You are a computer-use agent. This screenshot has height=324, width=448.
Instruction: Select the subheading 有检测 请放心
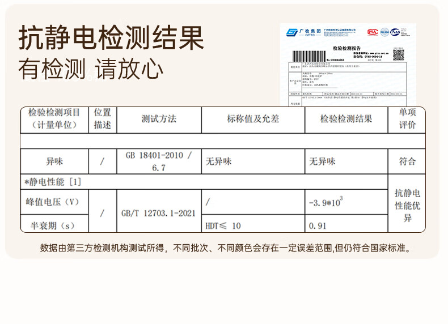click(91, 69)
